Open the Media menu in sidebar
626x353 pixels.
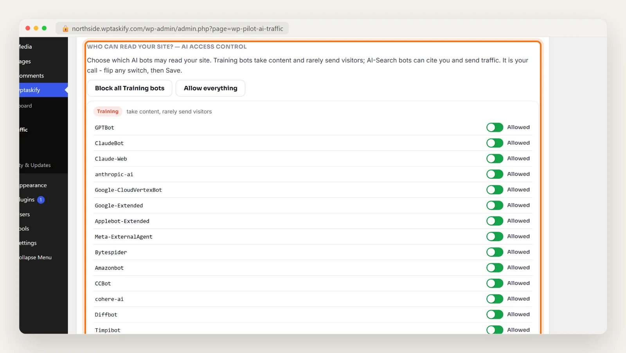click(25, 47)
